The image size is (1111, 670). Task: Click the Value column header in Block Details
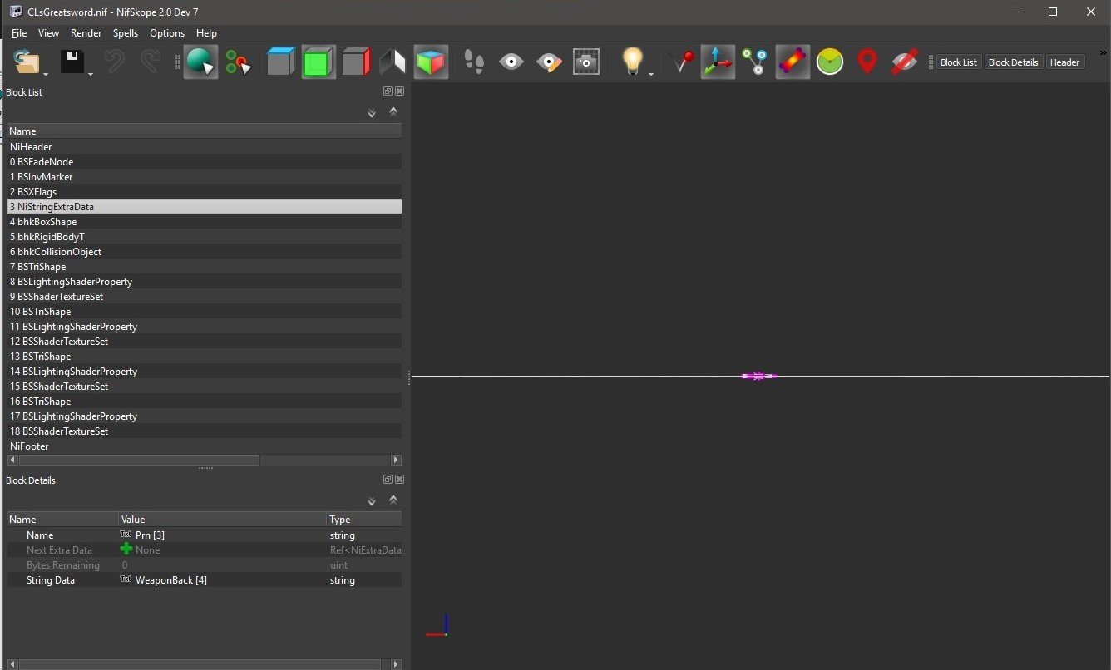pos(223,520)
